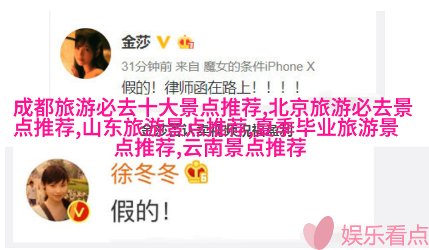
Task: Click the level 6 crown badge beside 徐冬冬
Action: (x=196, y=172)
